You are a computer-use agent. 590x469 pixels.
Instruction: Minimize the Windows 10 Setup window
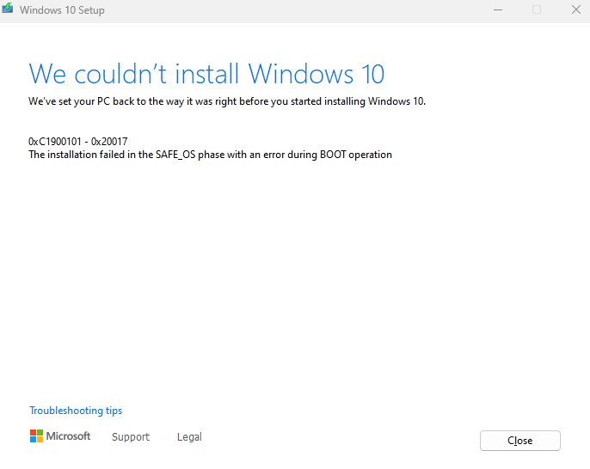coord(498,9)
